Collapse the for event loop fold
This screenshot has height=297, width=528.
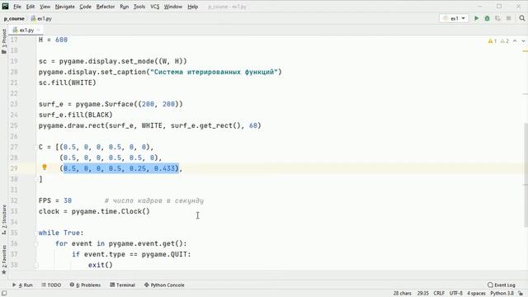point(35,244)
